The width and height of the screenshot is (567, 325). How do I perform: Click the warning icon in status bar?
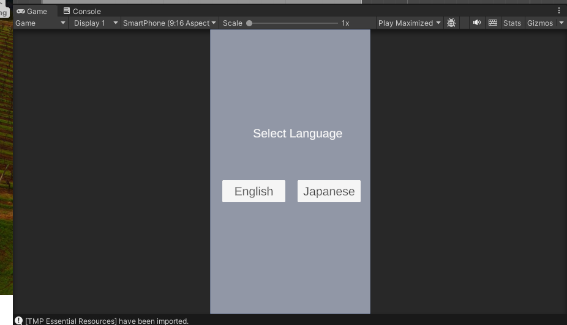click(x=18, y=321)
